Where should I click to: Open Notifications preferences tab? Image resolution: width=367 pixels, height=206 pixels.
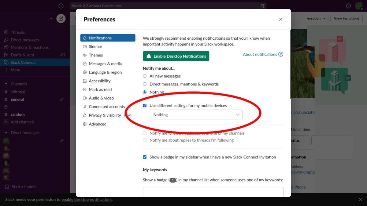(108, 38)
